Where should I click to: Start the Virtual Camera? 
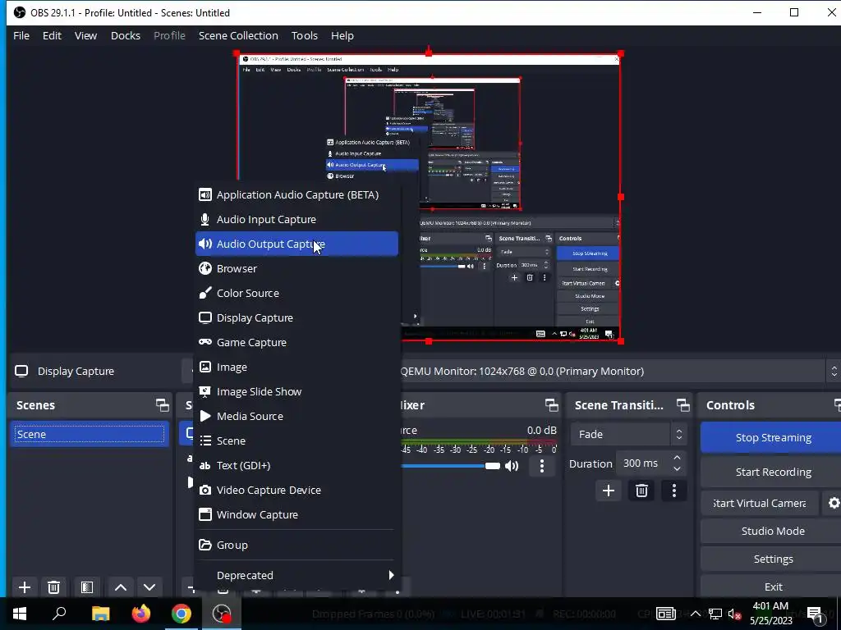pyautogui.click(x=760, y=503)
